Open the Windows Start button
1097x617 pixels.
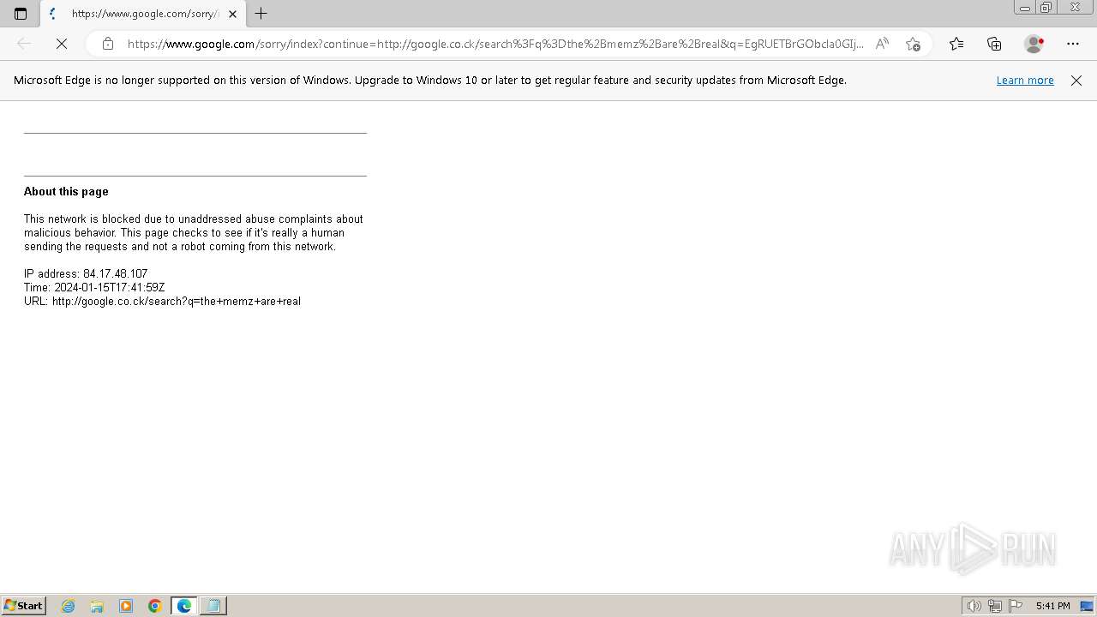click(x=24, y=606)
